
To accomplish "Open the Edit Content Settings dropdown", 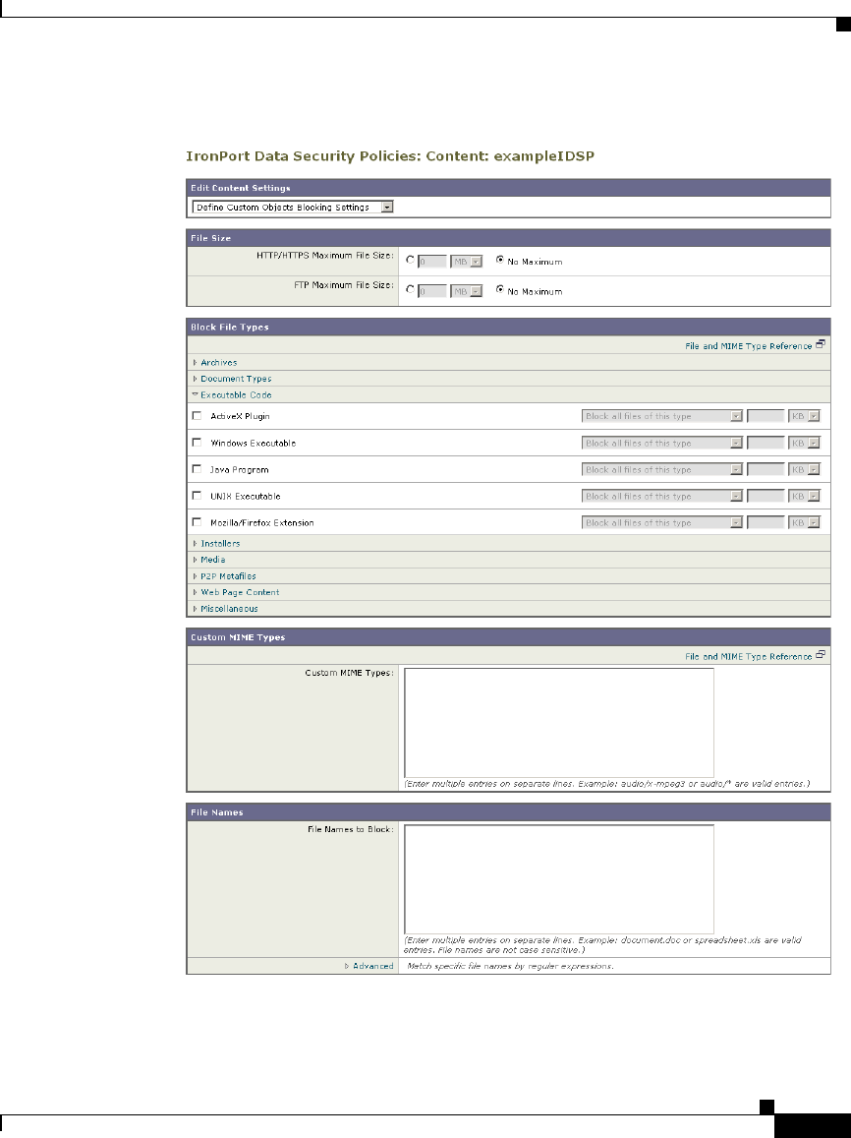I will 293,207.
